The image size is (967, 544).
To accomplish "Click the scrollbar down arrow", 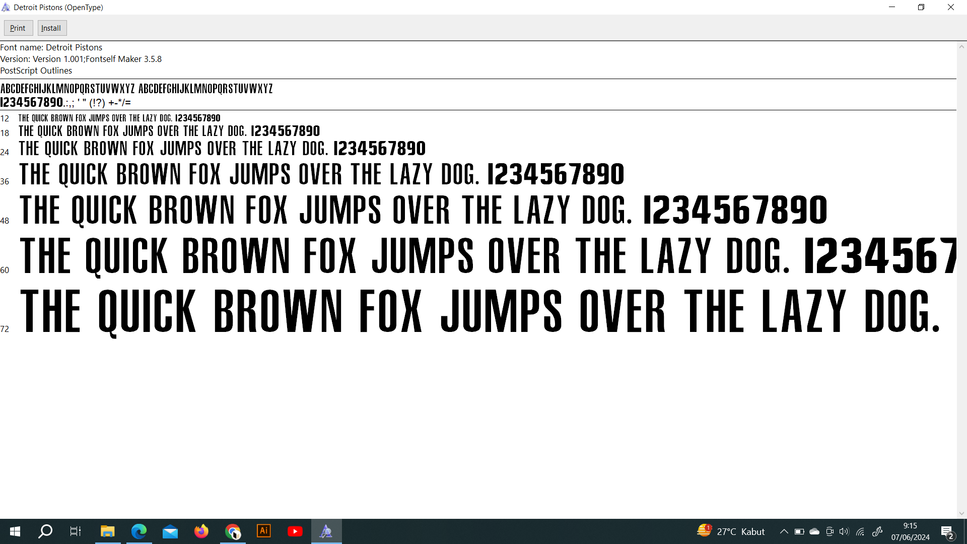I will [961, 513].
